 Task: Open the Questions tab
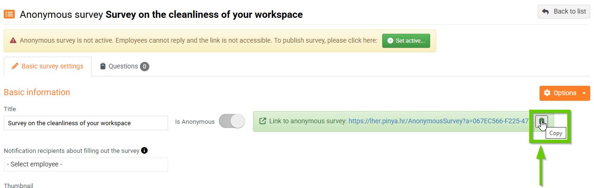point(123,67)
